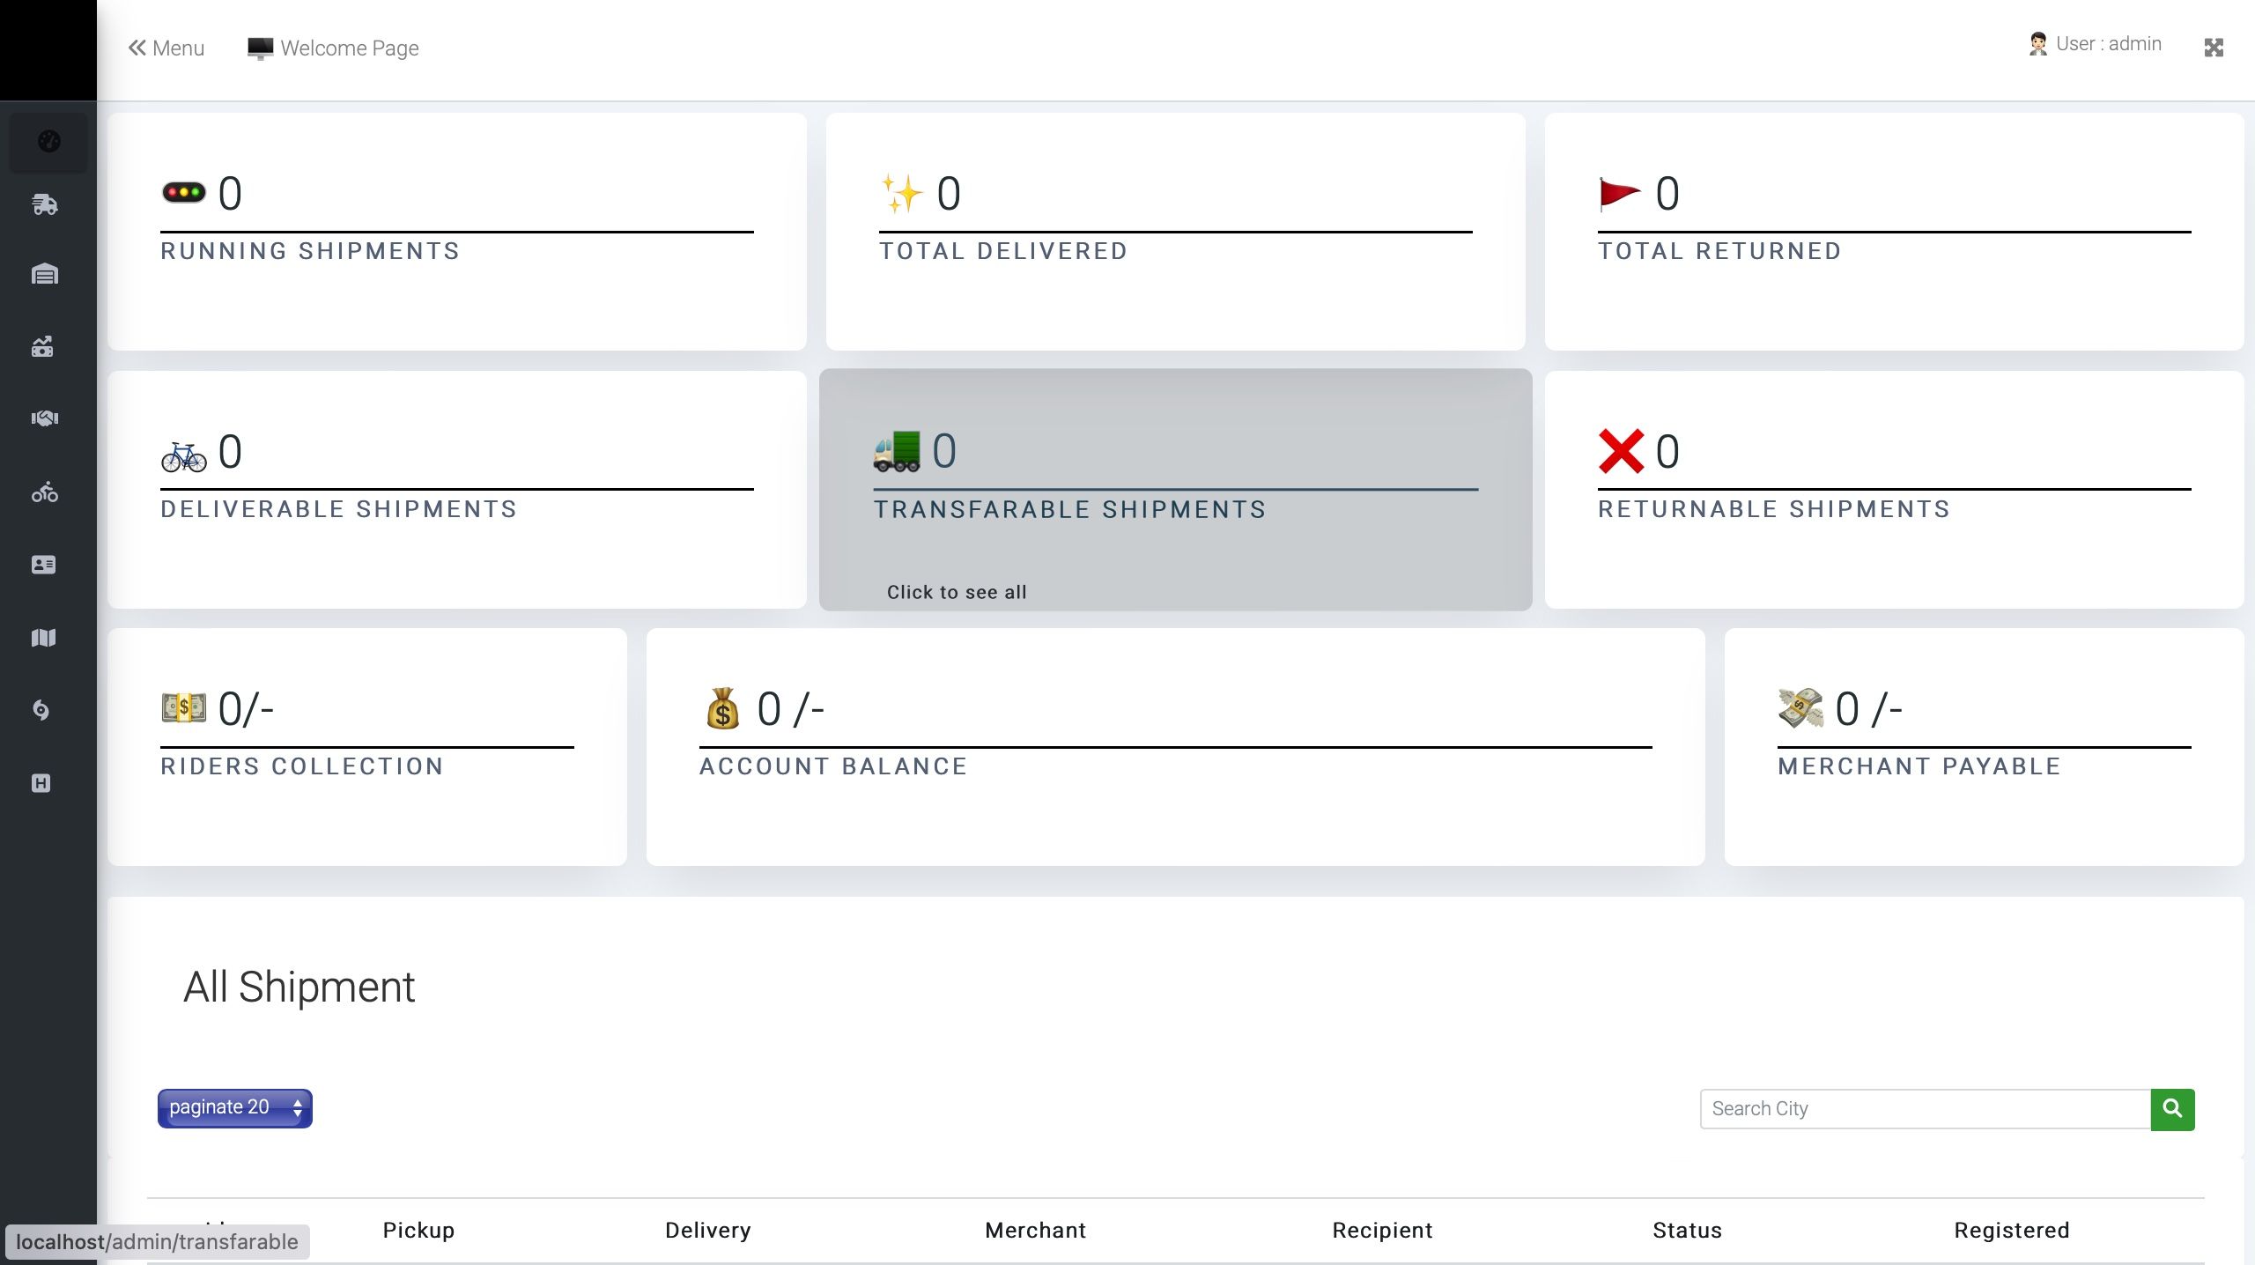Click the green search button
2255x1265 pixels.
pyautogui.click(x=2172, y=1109)
